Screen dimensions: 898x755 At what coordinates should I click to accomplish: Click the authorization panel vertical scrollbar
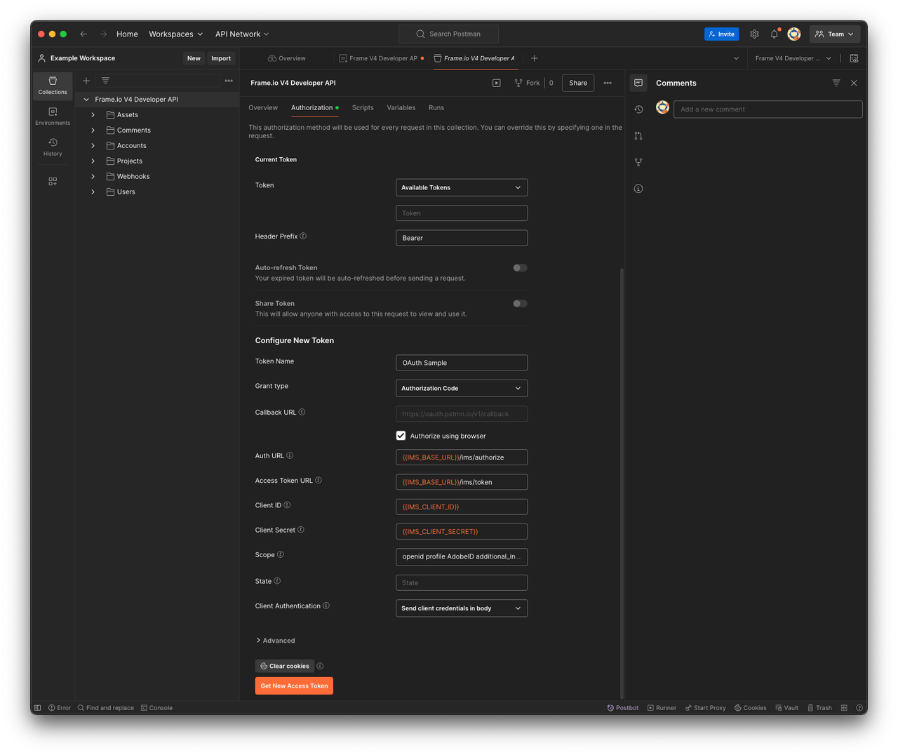click(x=622, y=483)
